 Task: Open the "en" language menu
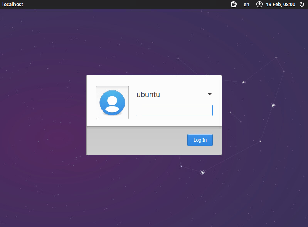[x=246, y=5]
